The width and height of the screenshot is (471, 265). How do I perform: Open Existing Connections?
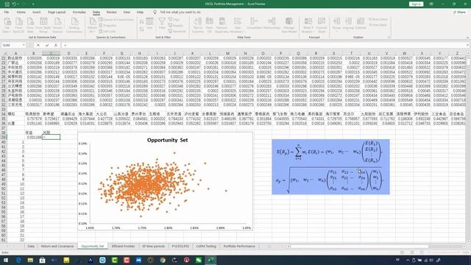tap(74, 25)
